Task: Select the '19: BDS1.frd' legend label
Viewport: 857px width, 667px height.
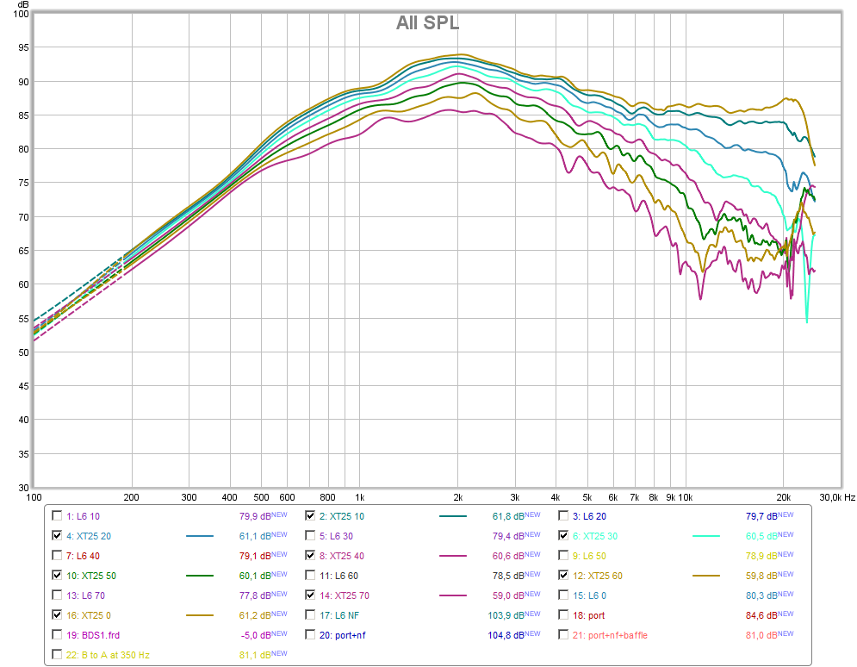Action: [93, 635]
